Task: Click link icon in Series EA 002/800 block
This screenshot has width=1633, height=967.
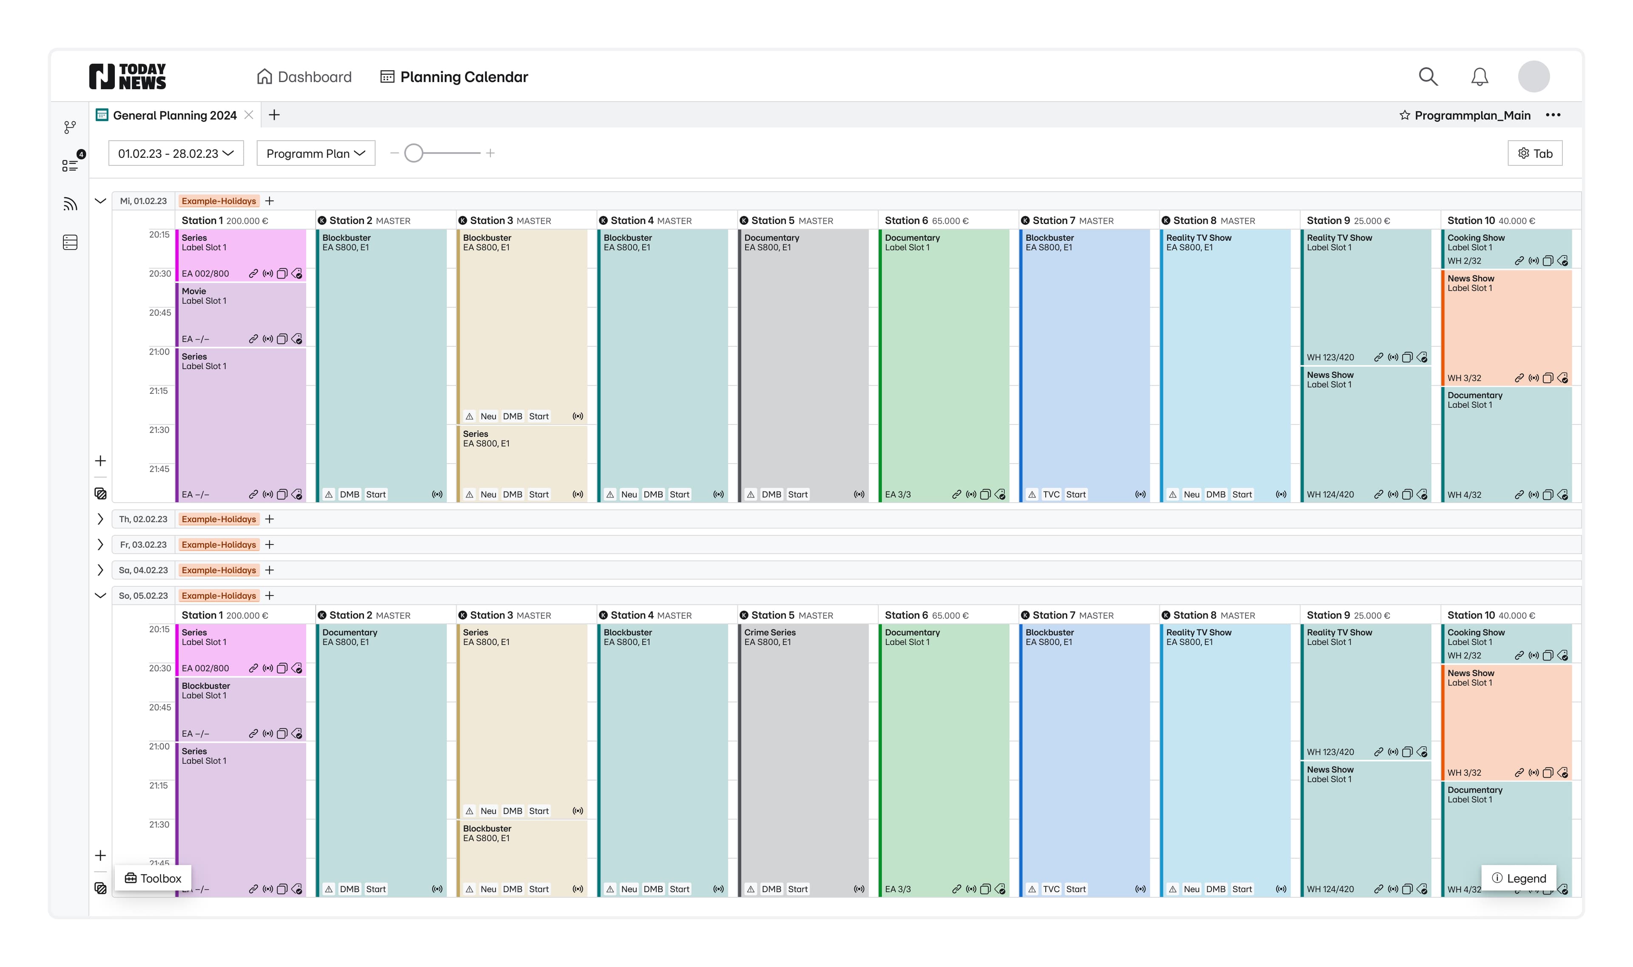Action: tap(253, 274)
